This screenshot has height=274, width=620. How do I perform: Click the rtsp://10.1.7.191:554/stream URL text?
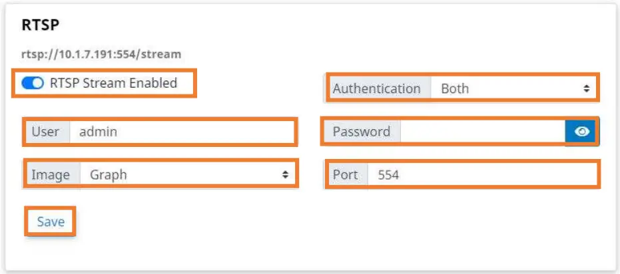(x=101, y=54)
